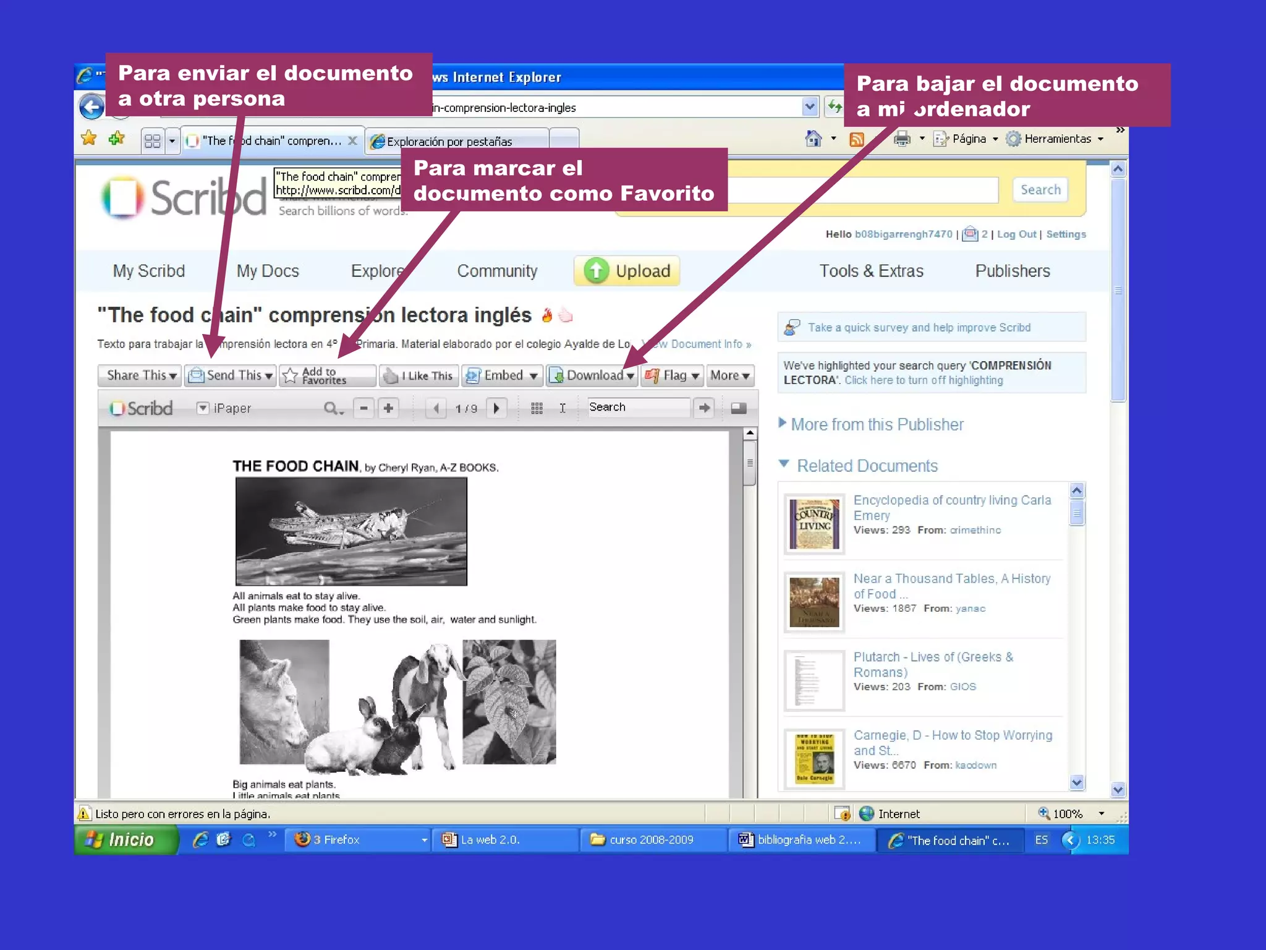Open the My Scribd menu
Image resolution: width=1266 pixels, height=950 pixels.
pos(149,271)
